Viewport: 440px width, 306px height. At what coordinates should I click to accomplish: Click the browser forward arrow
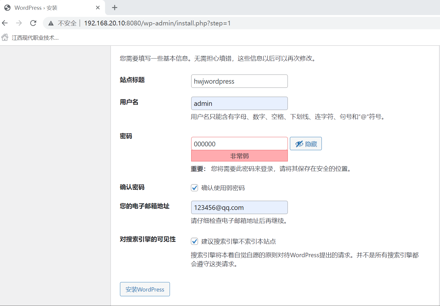click(19, 23)
